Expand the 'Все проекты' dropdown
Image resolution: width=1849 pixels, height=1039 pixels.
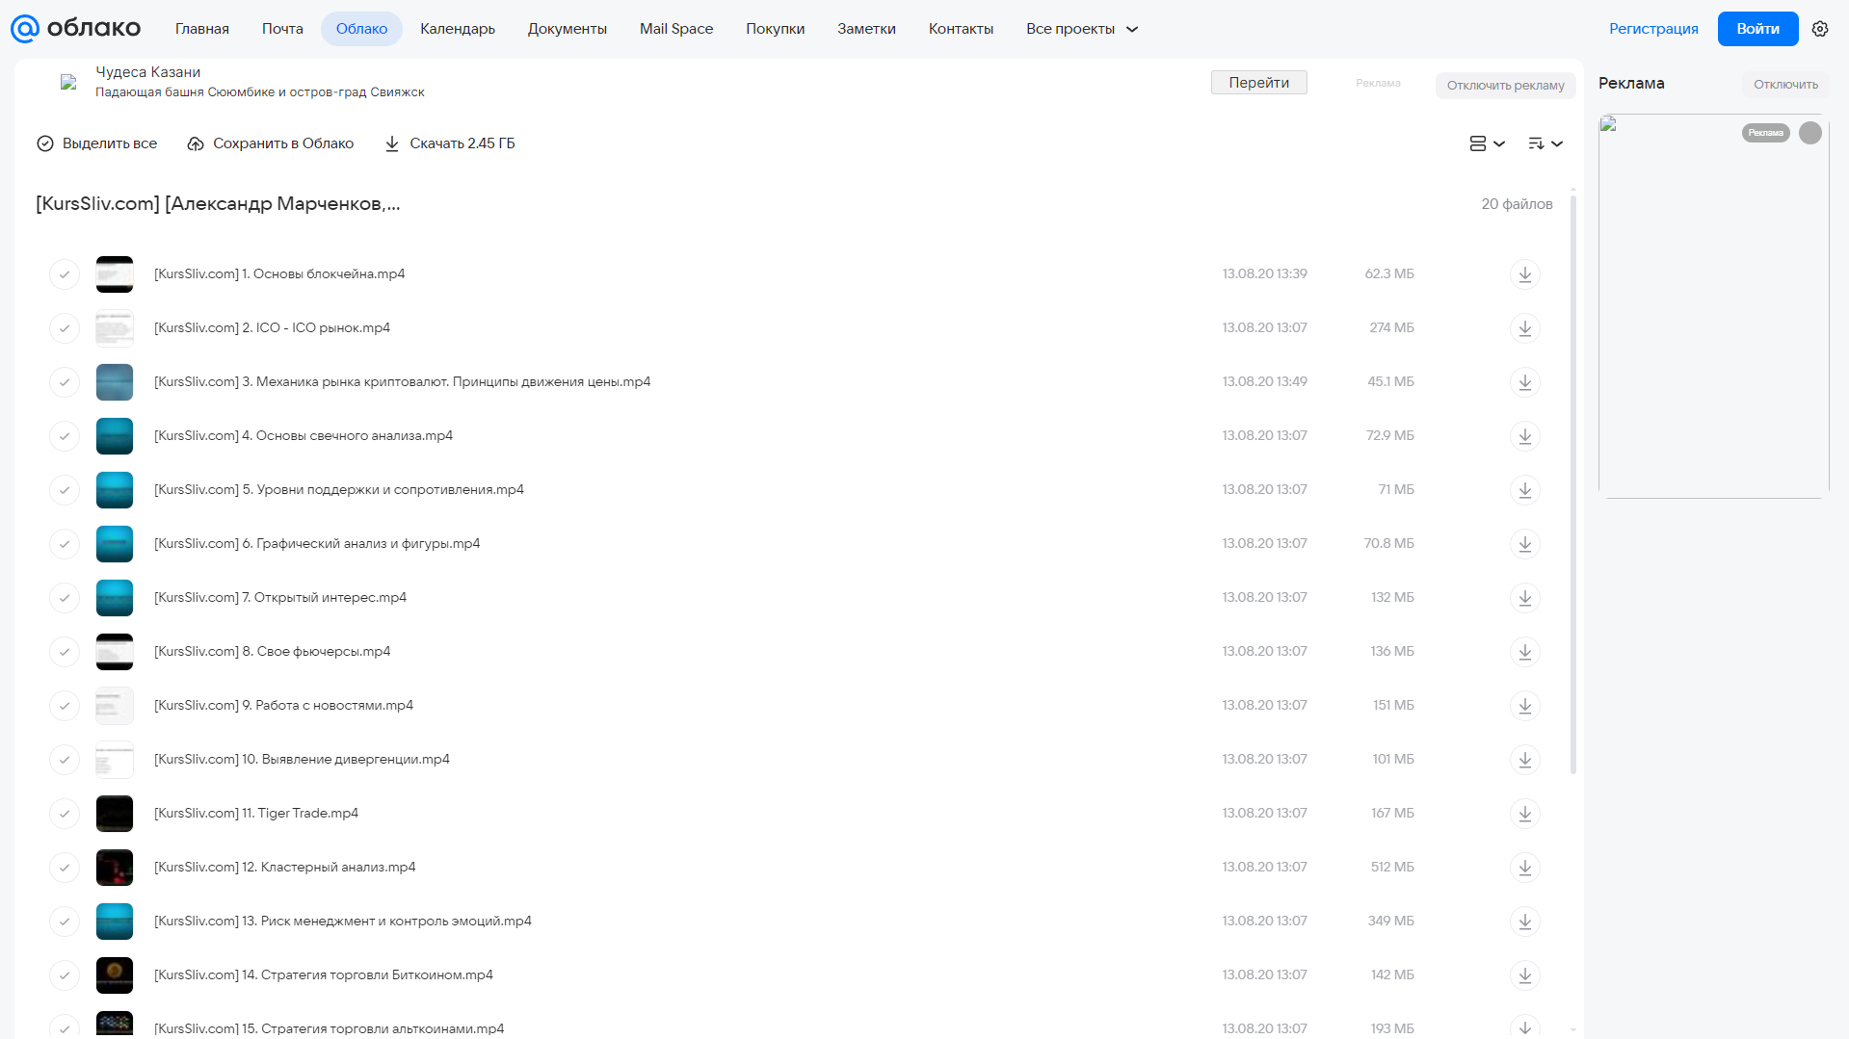pyautogui.click(x=1082, y=29)
